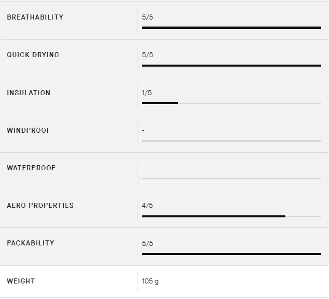This screenshot has height=299, width=329.
Task: Click the Packability rating bar
Action: point(231,254)
